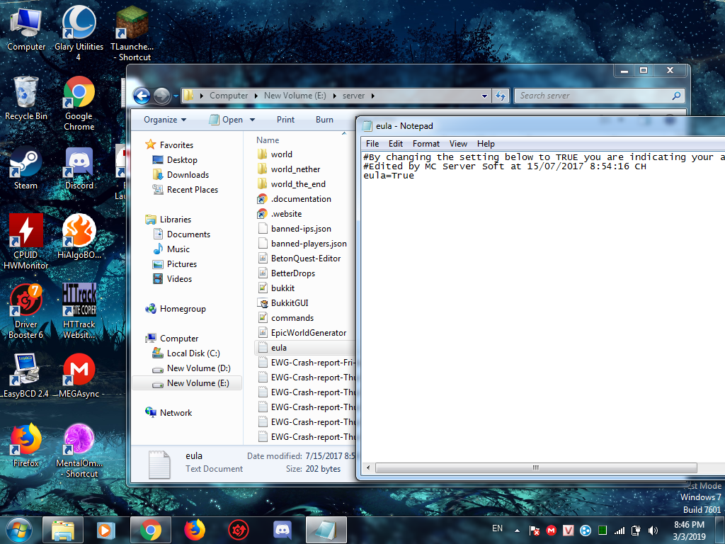This screenshot has height=544, width=725.
Task: Expand the Open button dropdown arrow
Action: click(x=252, y=120)
